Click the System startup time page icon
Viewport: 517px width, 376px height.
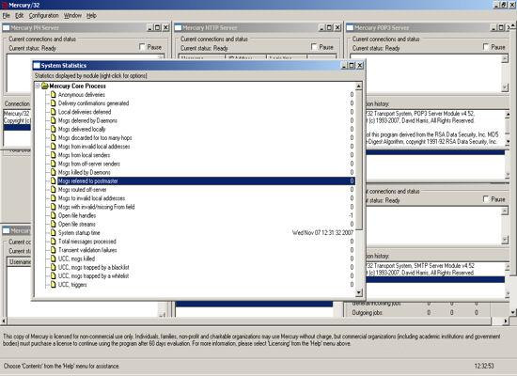[x=53, y=232]
